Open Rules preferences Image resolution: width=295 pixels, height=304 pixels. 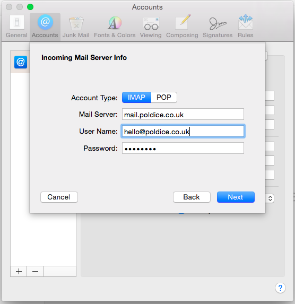(x=246, y=27)
